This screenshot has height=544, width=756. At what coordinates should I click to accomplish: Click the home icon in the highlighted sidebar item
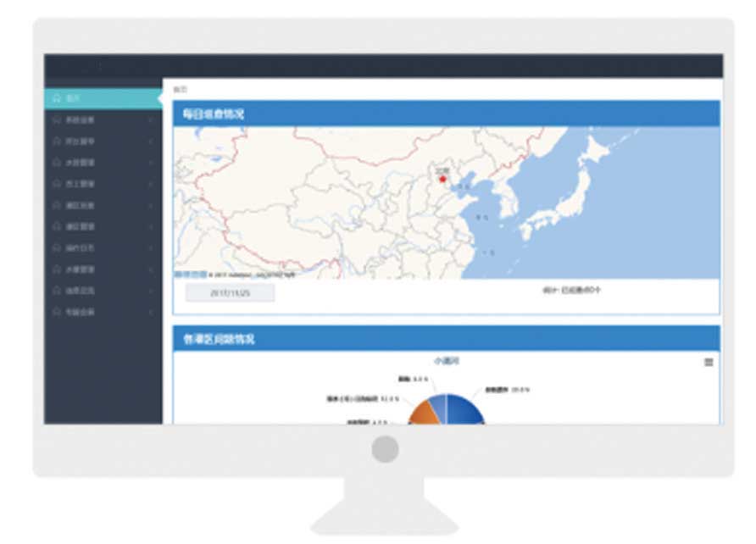point(57,98)
